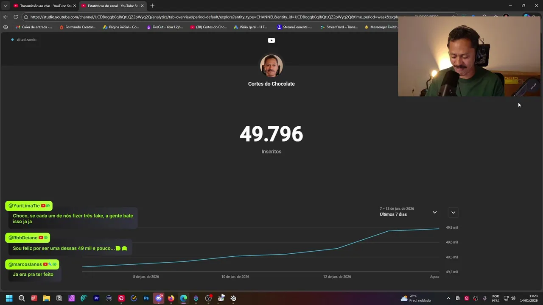The height and width of the screenshot is (305, 543).
Task: Open the weather widget 28°C
Action: (x=416, y=298)
